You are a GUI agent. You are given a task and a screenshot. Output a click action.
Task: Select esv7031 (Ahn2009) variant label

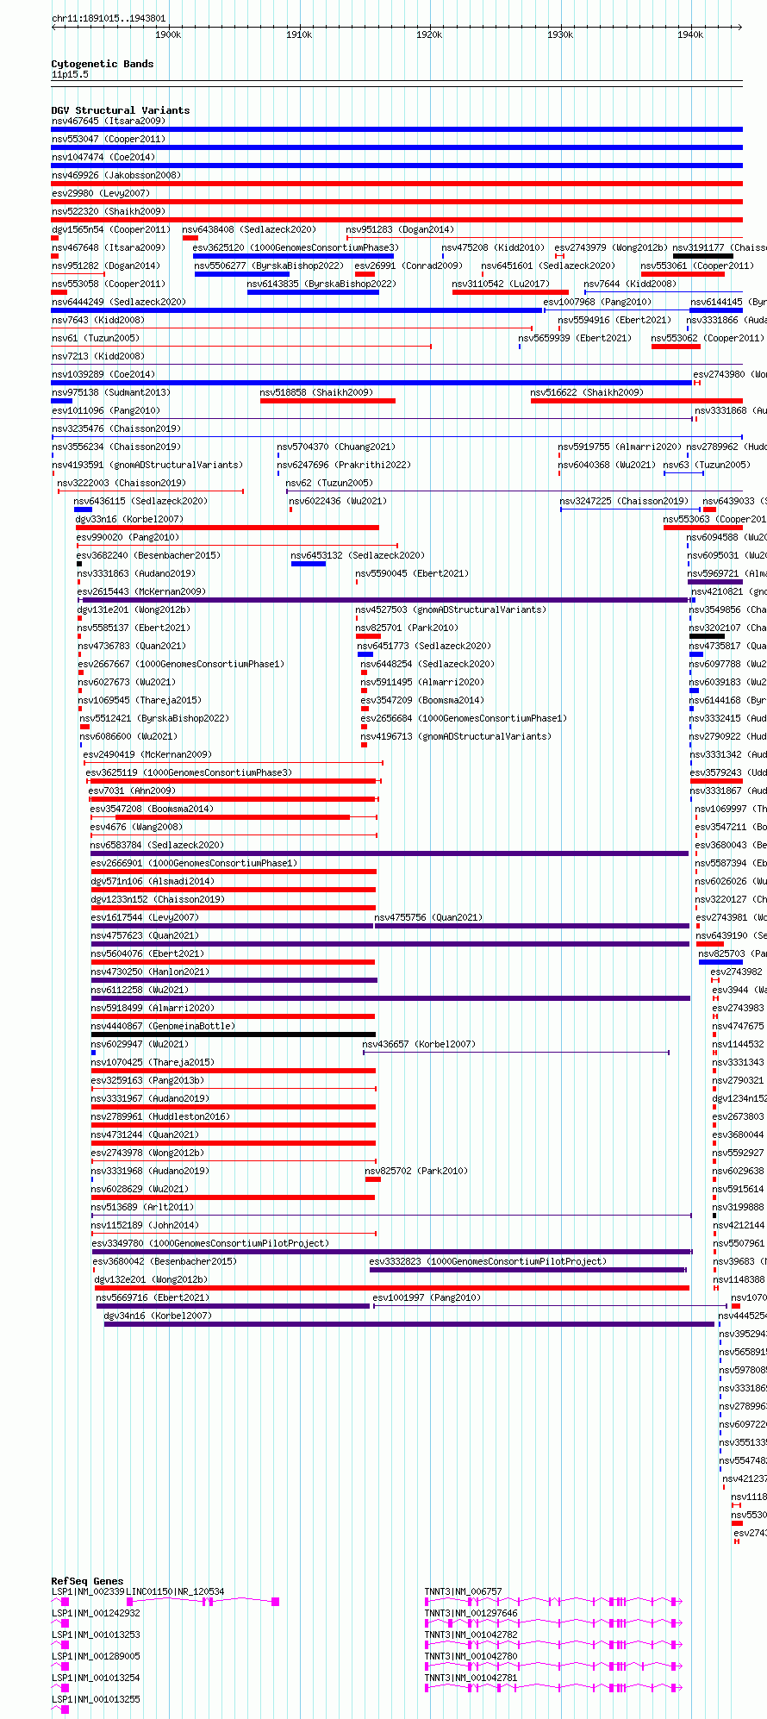coord(132,791)
